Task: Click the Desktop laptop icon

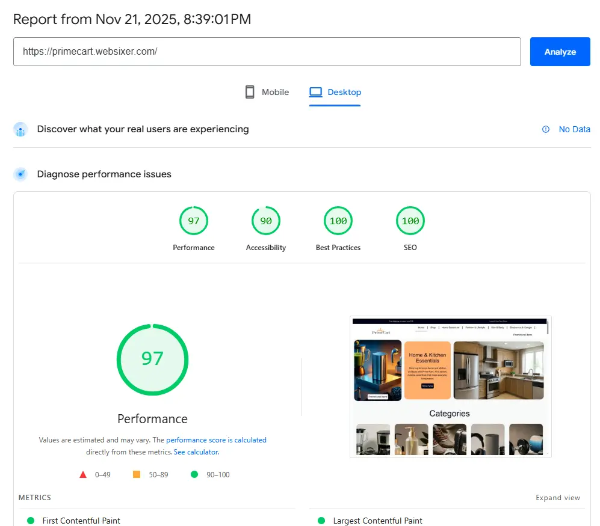Action: pyautogui.click(x=316, y=92)
